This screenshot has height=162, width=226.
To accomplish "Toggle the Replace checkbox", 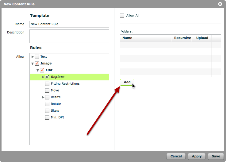I will (47, 77).
